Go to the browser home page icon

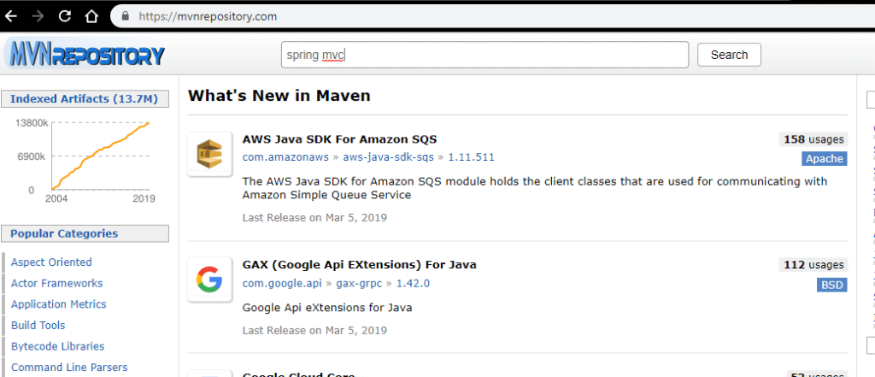tap(91, 16)
